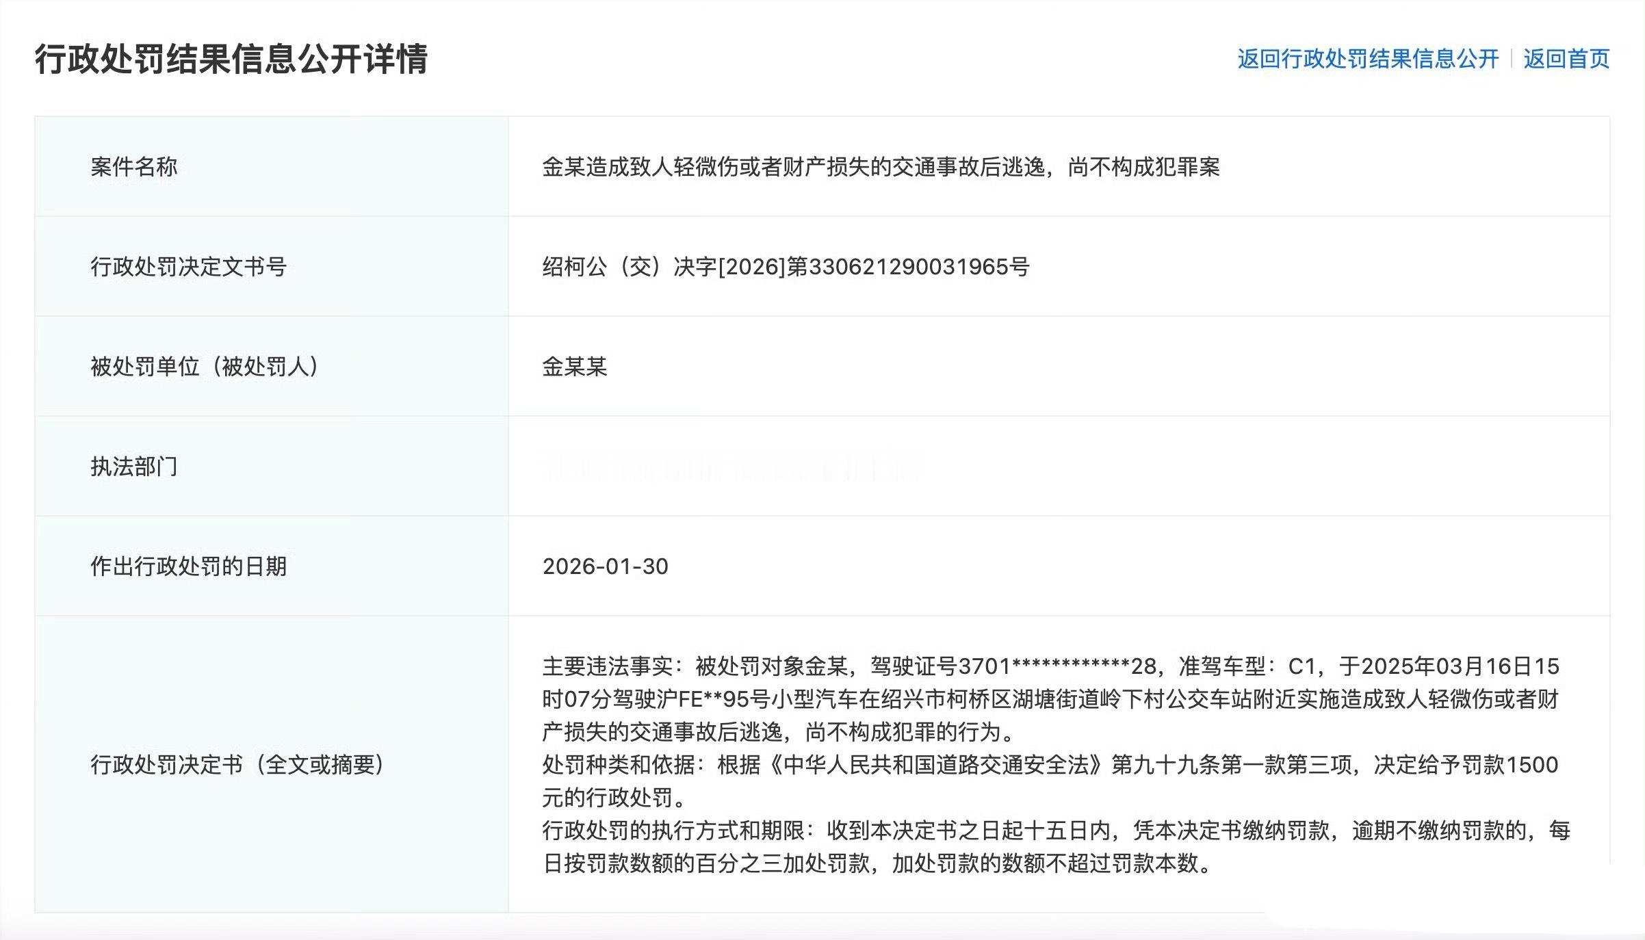1645x940 pixels.
Task: Click the 行政处罚决定书（全文或摘要） label
Action: tap(237, 764)
